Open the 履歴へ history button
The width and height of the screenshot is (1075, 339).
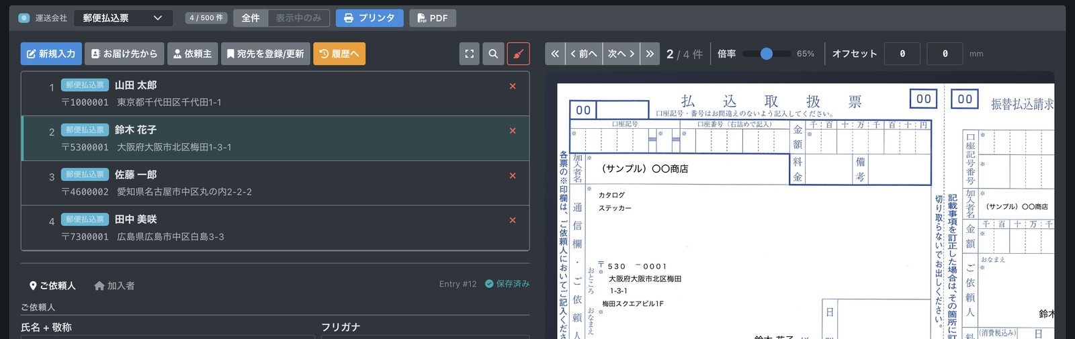tap(339, 54)
